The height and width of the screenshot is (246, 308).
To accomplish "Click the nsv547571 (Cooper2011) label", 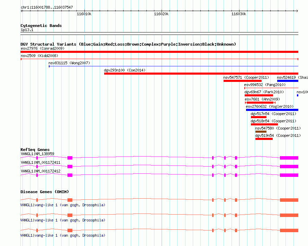I will pos(246,77).
